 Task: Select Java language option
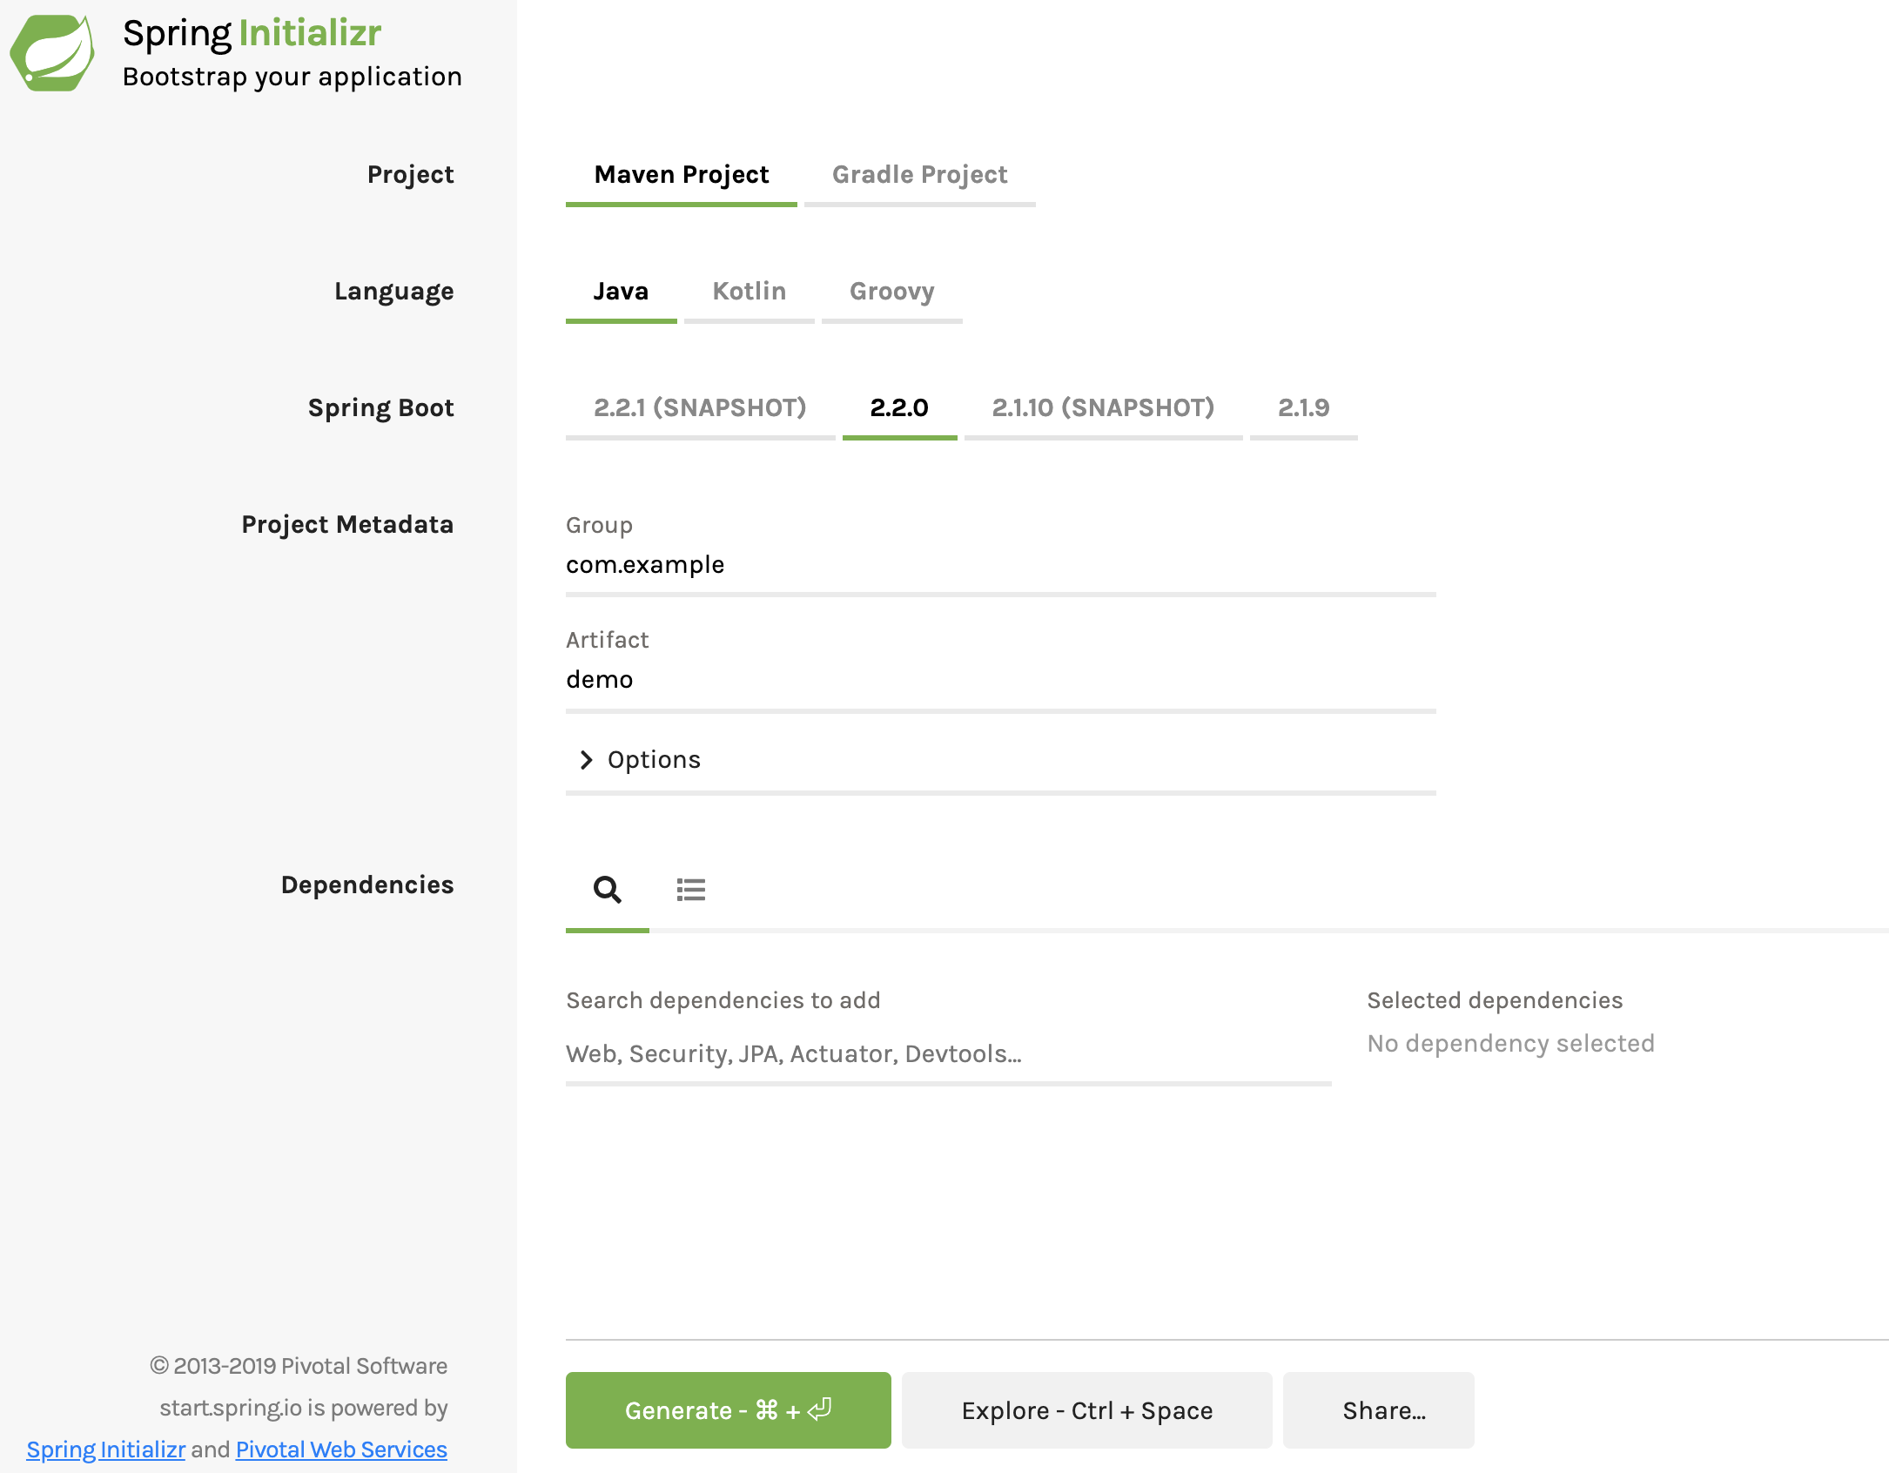(x=621, y=291)
